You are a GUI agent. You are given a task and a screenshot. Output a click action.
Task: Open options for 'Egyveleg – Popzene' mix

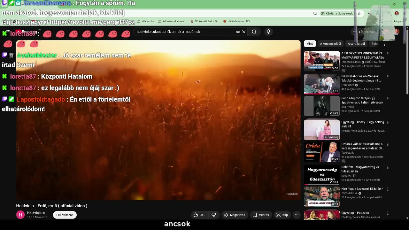[388, 213]
